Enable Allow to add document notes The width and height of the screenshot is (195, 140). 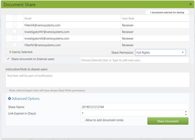click(82, 120)
